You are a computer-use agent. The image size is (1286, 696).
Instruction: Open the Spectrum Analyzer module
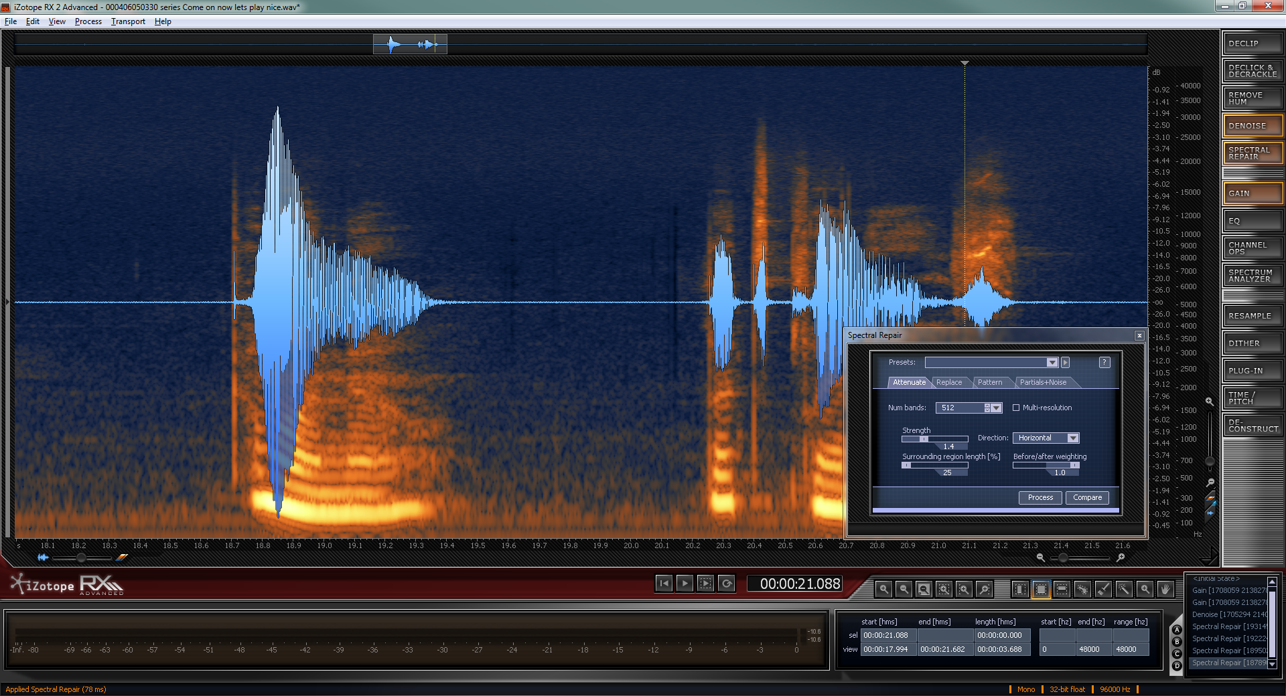[x=1253, y=276]
